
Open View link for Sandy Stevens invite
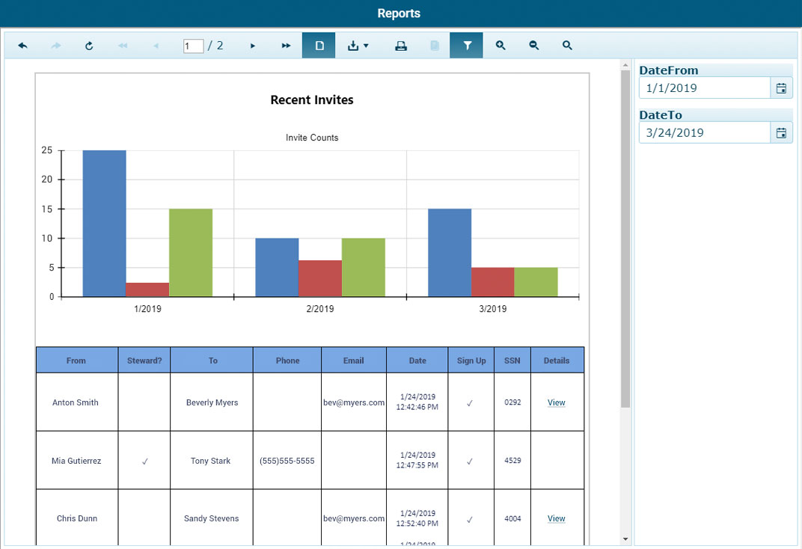[x=556, y=518]
